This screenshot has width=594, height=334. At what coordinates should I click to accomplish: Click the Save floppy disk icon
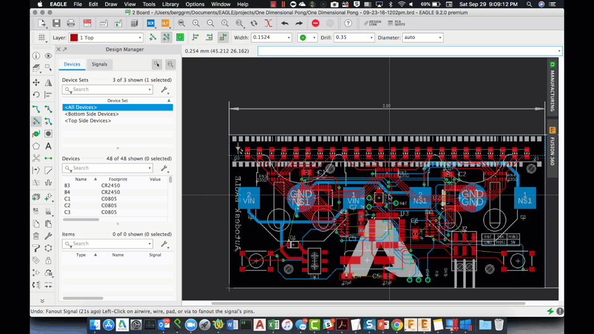[56, 24]
